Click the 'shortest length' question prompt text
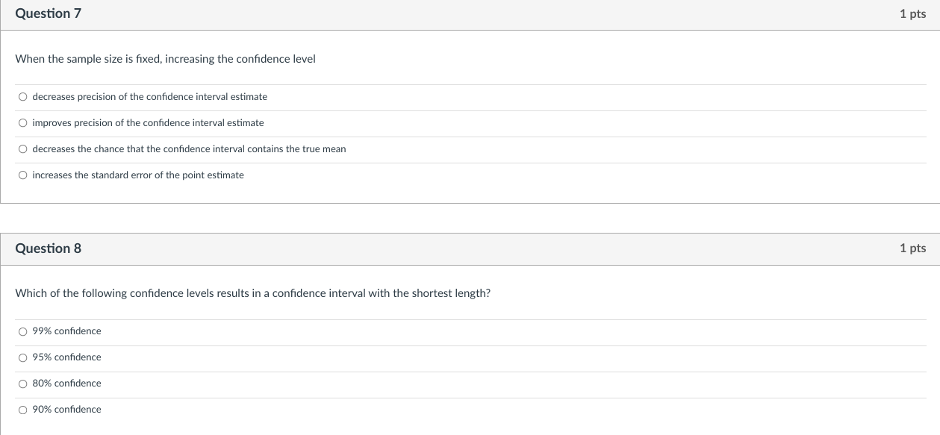The height and width of the screenshot is (435, 940). [252, 293]
